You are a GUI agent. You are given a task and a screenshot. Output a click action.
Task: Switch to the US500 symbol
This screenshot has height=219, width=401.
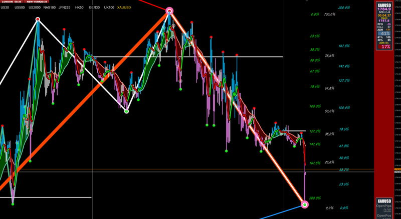[x=20, y=7]
